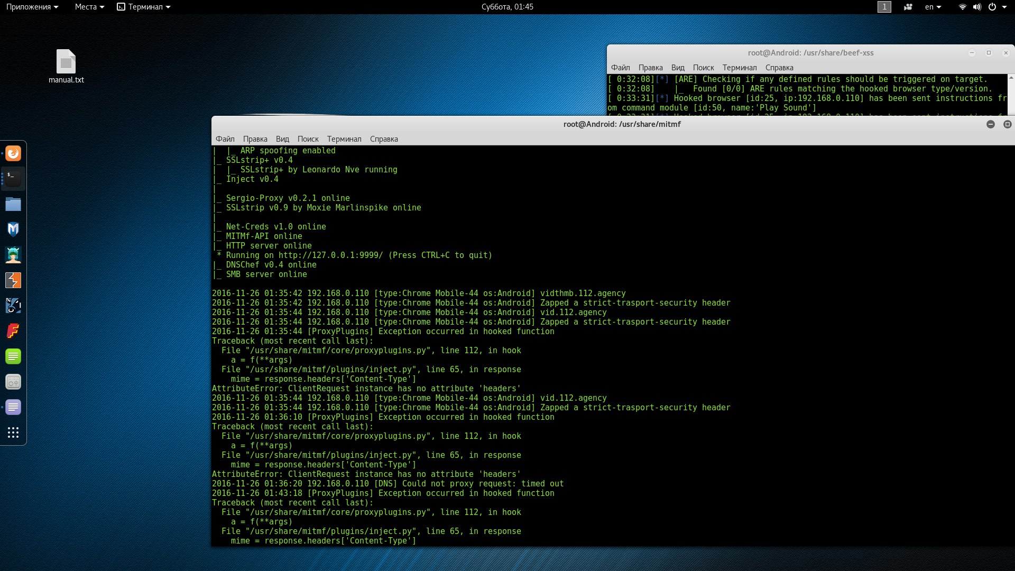Viewport: 1015px width, 571px height.
Task: Click the clock Суббота, 01:45
Action: coord(507,7)
